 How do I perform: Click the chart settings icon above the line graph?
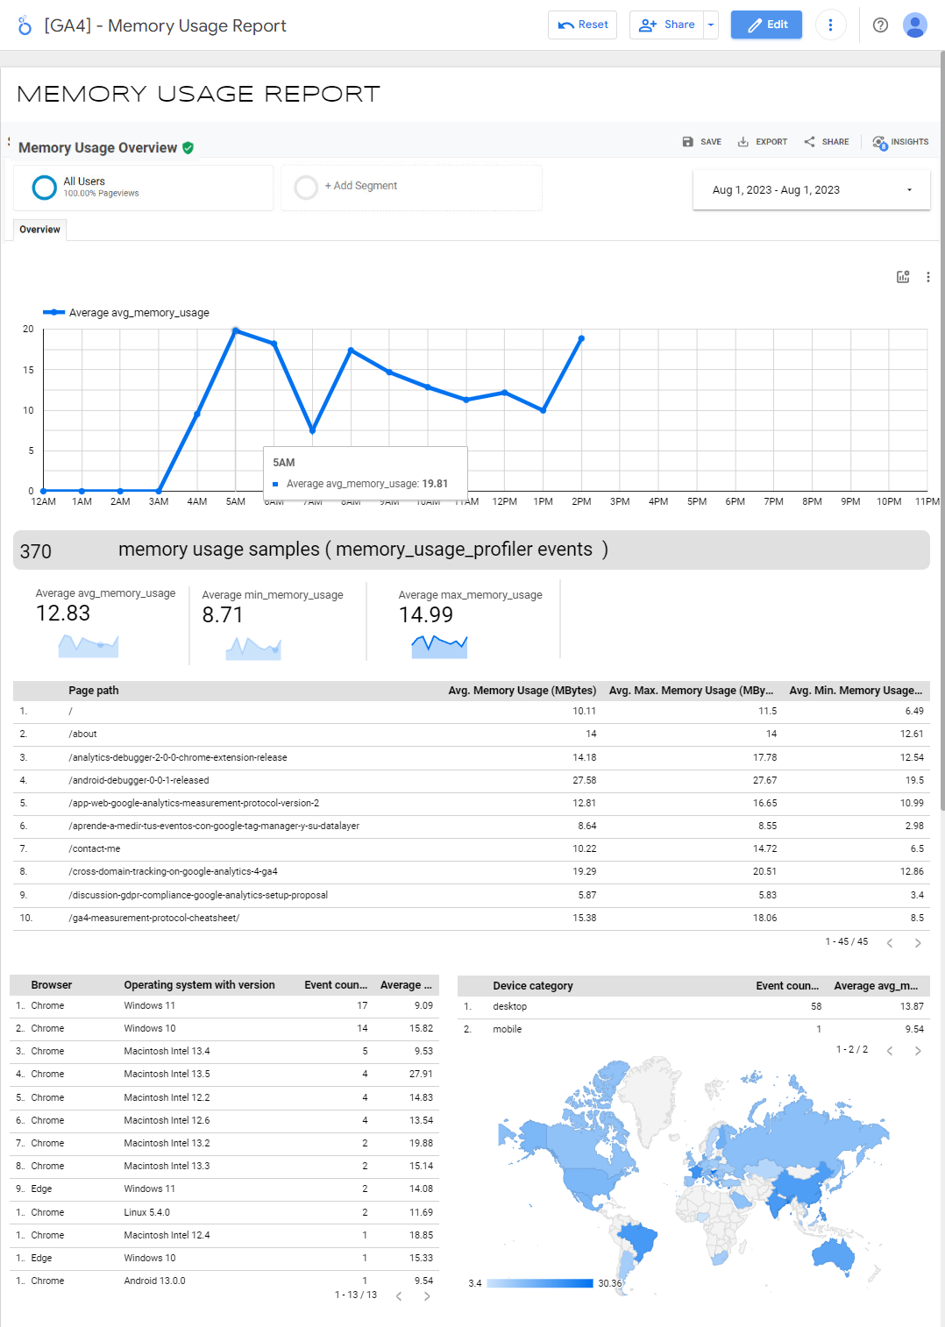tap(903, 277)
